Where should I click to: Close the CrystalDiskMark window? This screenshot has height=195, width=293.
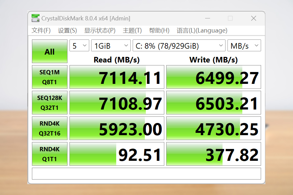[x=253, y=18]
